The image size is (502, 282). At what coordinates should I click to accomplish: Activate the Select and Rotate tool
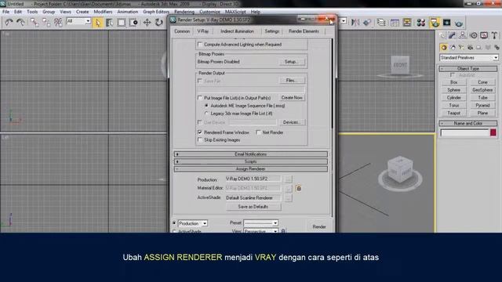158,23
